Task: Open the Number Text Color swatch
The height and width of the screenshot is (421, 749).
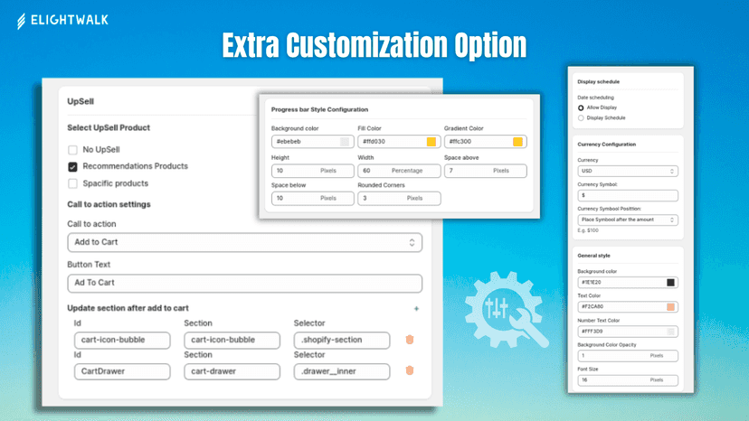Action: (670, 332)
